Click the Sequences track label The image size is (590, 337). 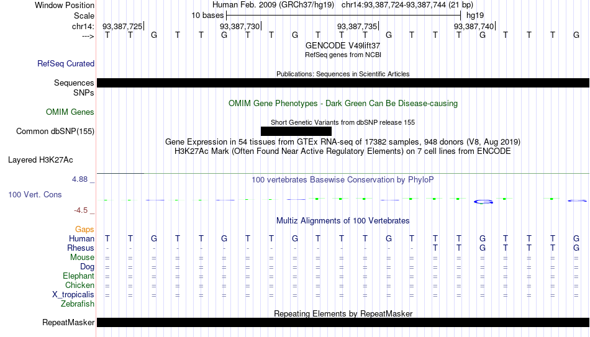click(74, 83)
